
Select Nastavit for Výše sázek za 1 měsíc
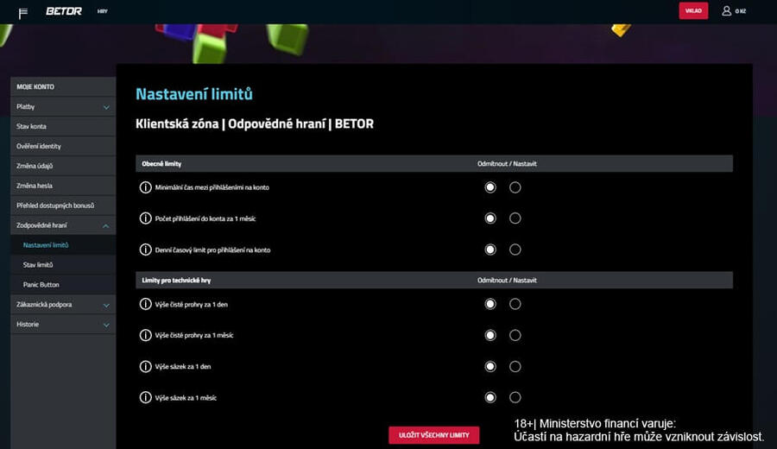click(515, 397)
